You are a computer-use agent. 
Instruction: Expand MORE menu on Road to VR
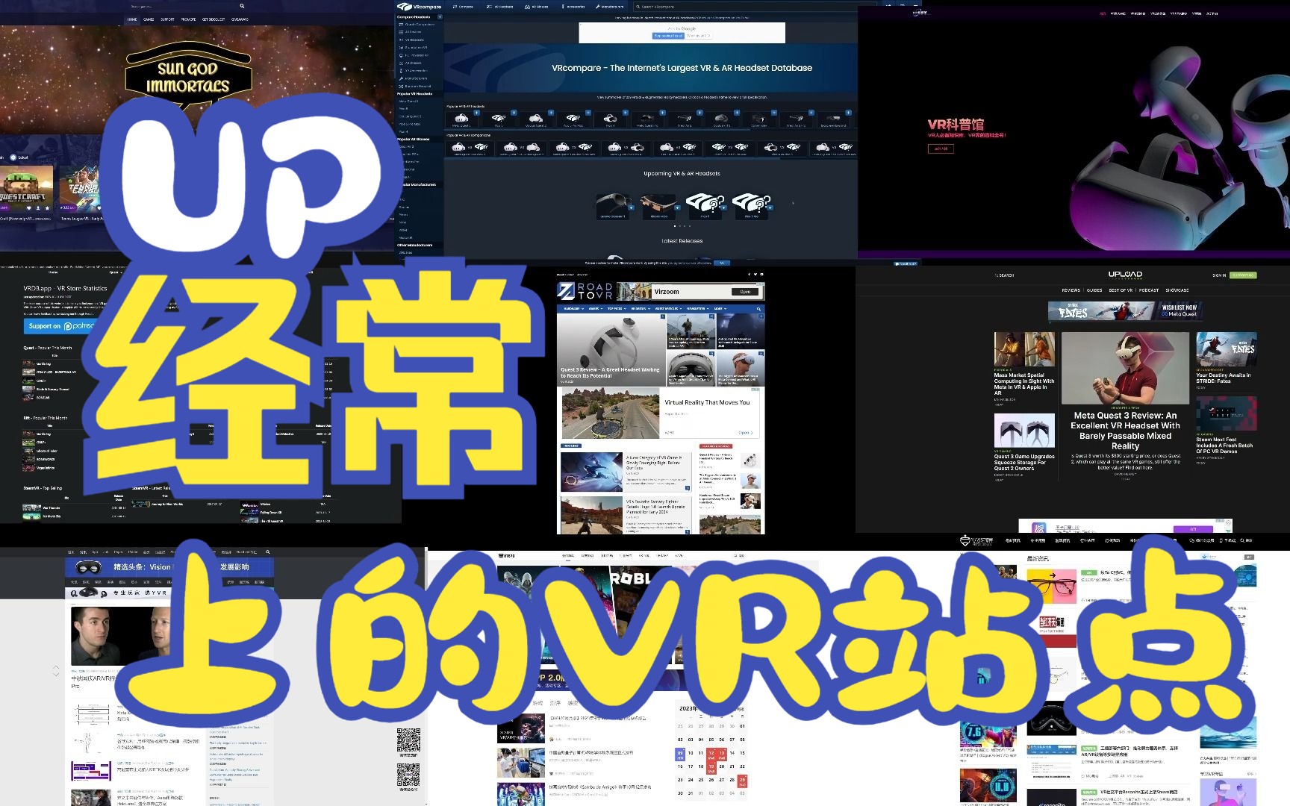point(720,308)
